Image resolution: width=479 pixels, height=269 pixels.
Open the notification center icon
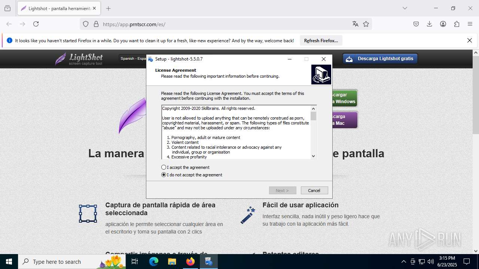click(x=467, y=262)
